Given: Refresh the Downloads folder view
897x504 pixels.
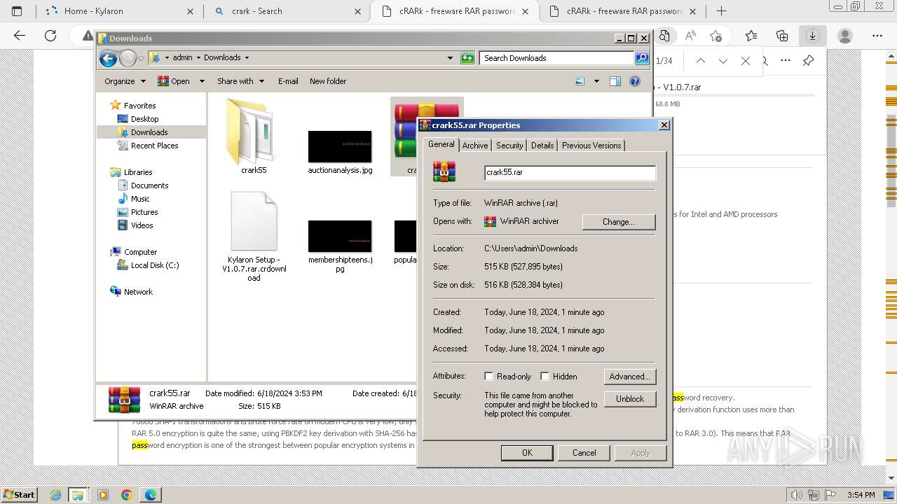Looking at the screenshot, I should 467,58.
